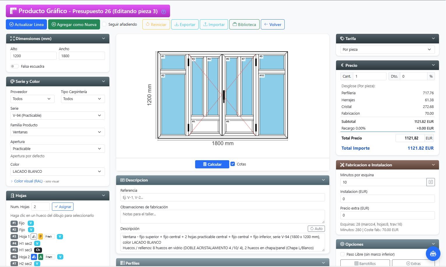Click the save-default icon next to Minutos por esquina
Screen dimensions: 446x267
click(431, 182)
